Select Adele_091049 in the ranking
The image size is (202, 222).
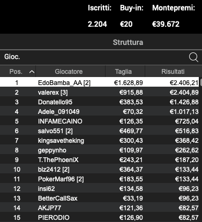tap(99, 111)
